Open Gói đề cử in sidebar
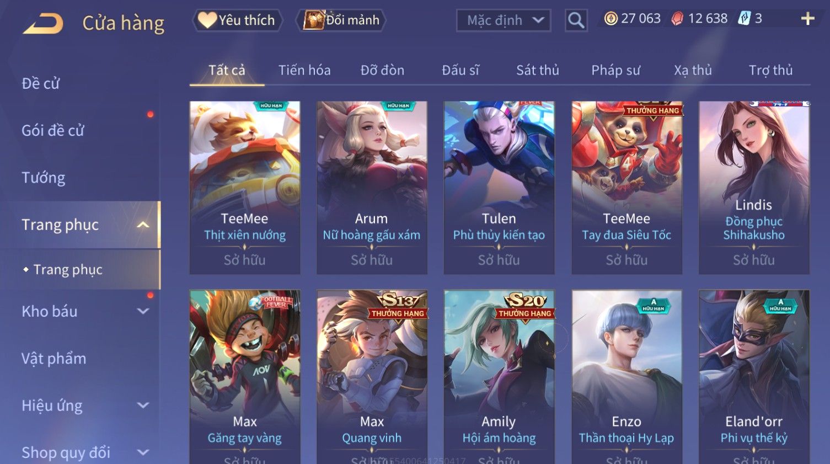Screen dimensions: 830x464 coord(53,131)
